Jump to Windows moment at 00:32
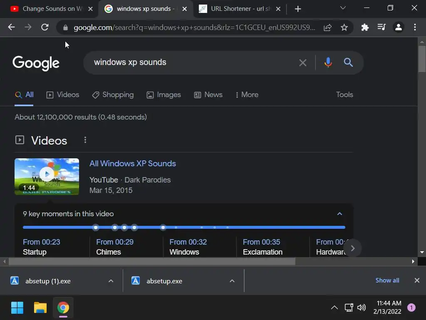This screenshot has height=320, width=426. point(188,247)
